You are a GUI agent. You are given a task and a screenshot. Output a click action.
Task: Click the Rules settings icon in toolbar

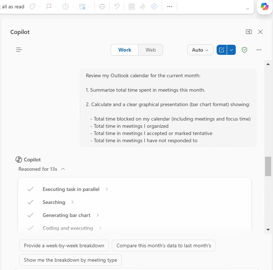[82, 6]
